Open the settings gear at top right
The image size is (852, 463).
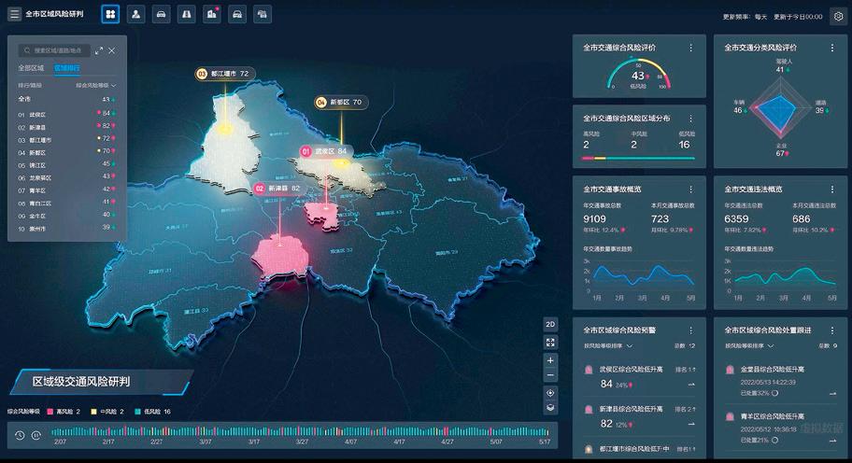(838, 16)
